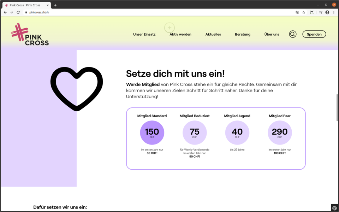Open the Aktuelles menu
Image resolution: width=339 pixels, height=212 pixels.
point(213,34)
